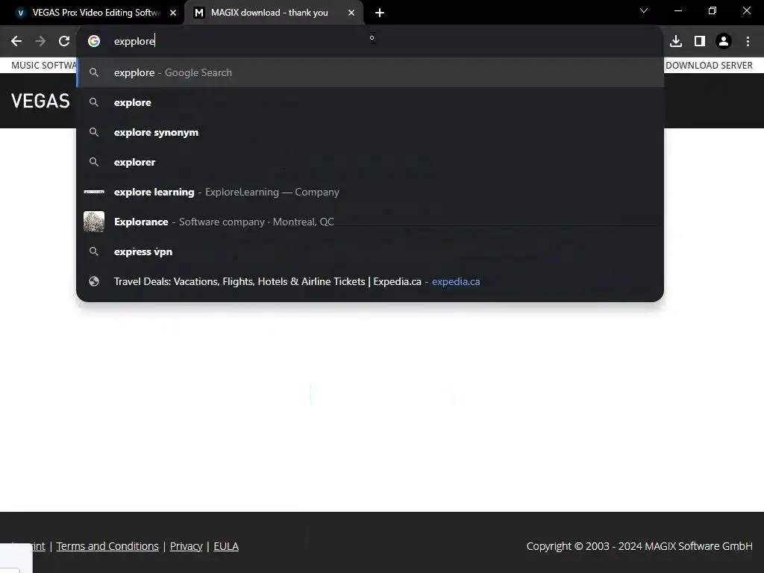764x573 pixels.
Task: Click the magnifier icon beside 'express vpn'
Action: pyautogui.click(x=94, y=251)
